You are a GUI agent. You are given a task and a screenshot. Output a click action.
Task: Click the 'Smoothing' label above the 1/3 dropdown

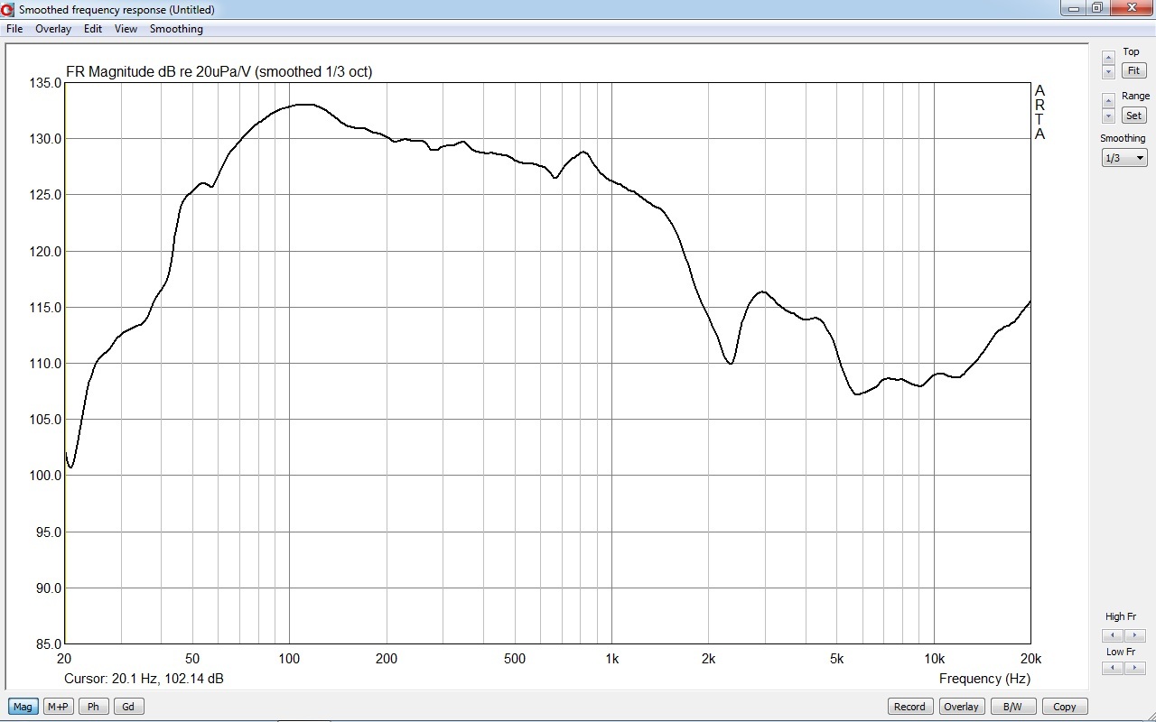(x=1123, y=138)
